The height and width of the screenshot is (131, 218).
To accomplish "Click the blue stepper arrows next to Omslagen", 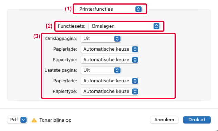I will (156, 26).
